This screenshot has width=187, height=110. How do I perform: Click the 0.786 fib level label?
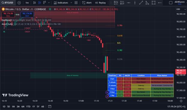click(120, 26)
